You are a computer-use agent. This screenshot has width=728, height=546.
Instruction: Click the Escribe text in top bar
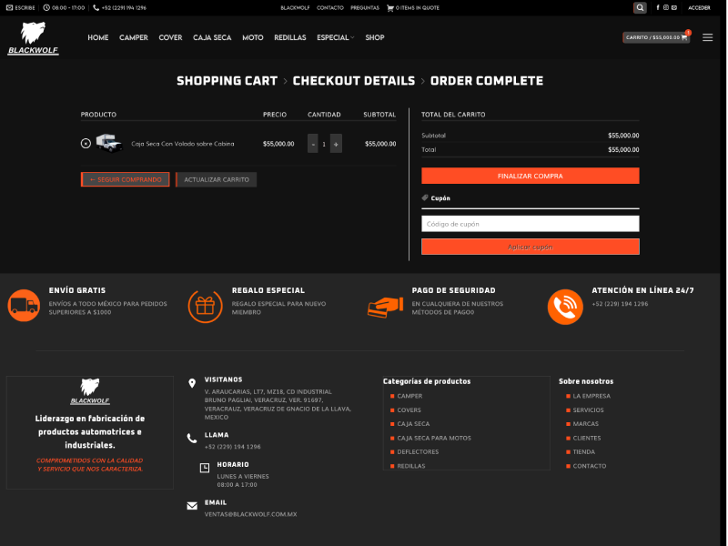click(x=25, y=8)
